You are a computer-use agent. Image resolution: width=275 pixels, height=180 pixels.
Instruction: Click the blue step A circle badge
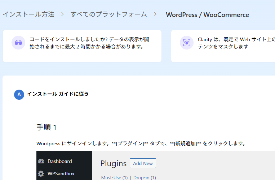(19, 94)
